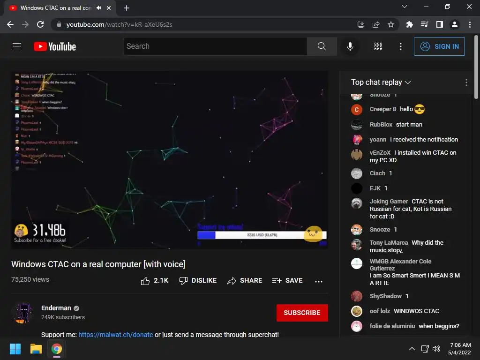
Task: Share this page from address bar
Action: [376, 24]
